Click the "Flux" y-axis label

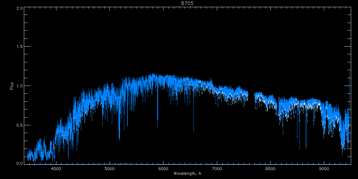point(12,86)
